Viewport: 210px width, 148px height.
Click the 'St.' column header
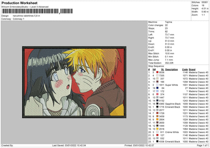[x=163, y=69]
